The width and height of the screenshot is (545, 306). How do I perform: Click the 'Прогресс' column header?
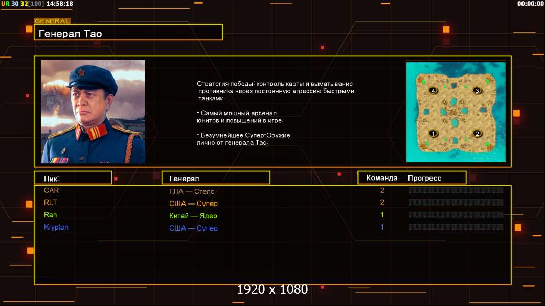click(x=424, y=178)
